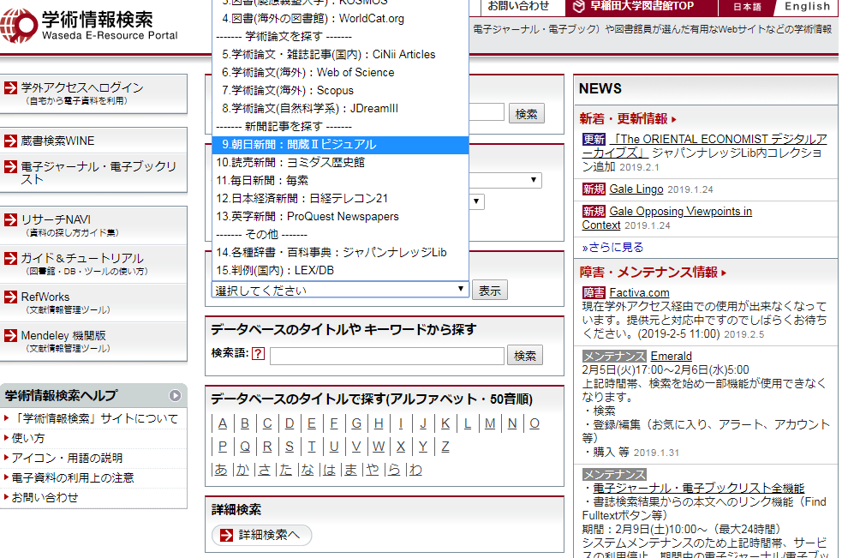Open the Gale Lingo news link

(x=636, y=189)
